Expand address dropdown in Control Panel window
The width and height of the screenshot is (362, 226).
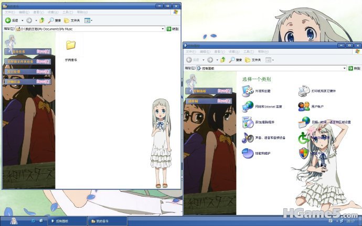point(345,68)
